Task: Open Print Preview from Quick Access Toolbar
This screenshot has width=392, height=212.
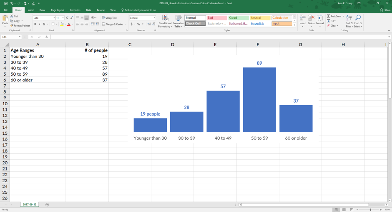Action: pyautogui.click(x=33, y=3)
